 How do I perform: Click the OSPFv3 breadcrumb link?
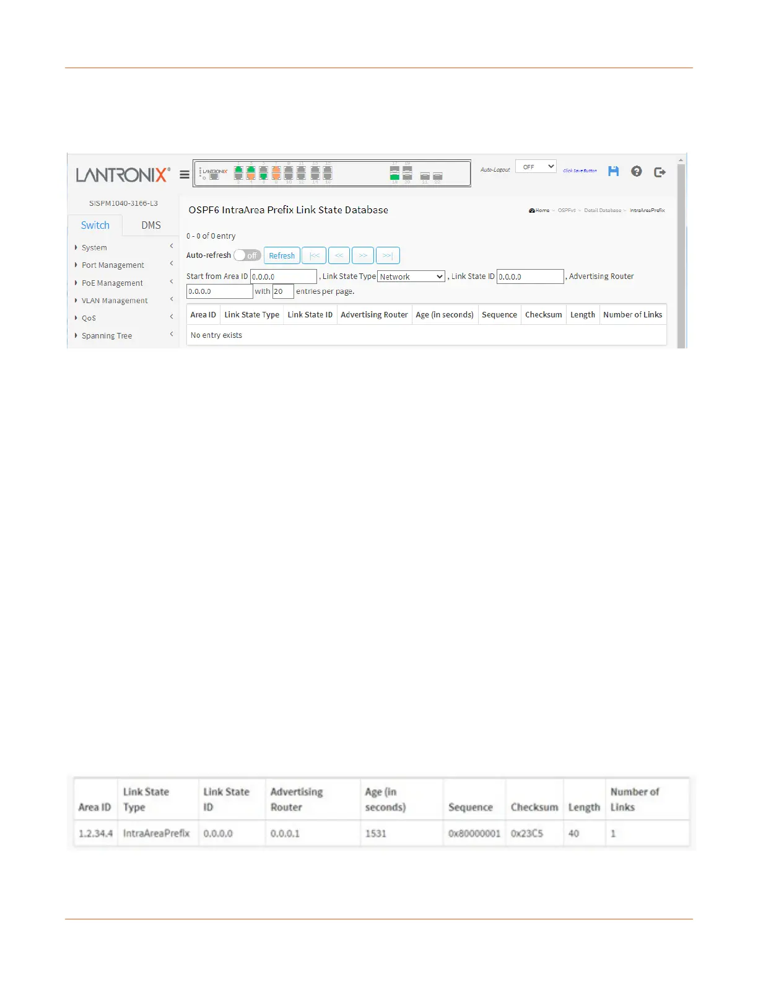(x=567, y=211)
